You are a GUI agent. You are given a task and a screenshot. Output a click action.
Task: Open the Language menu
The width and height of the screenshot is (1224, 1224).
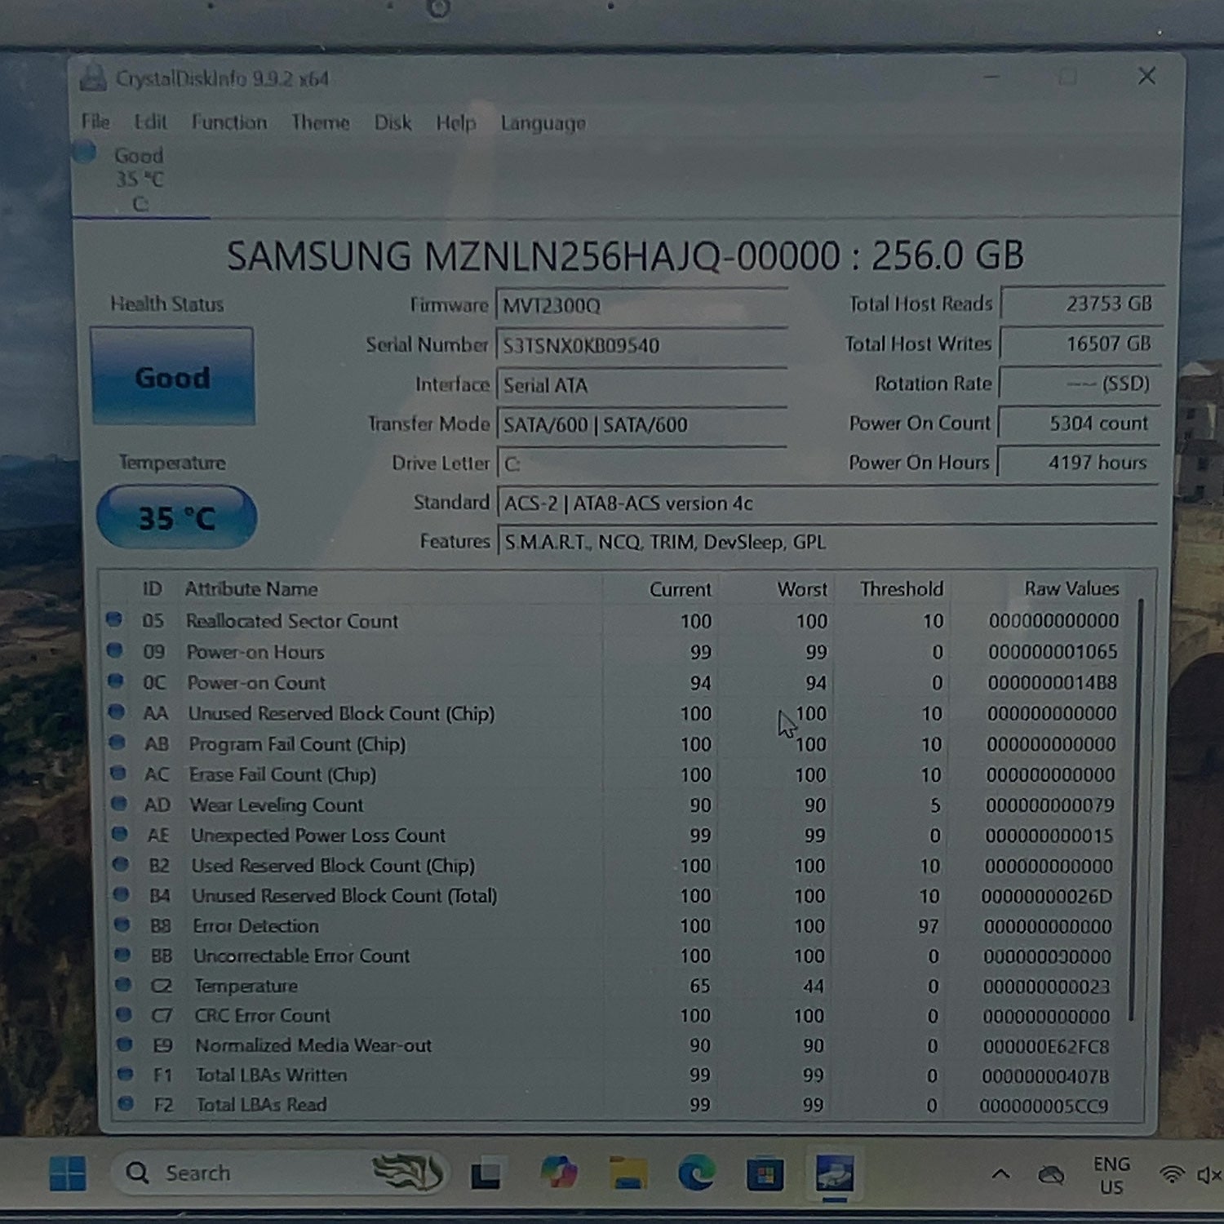pyautogui.click(x=543, y=123)
